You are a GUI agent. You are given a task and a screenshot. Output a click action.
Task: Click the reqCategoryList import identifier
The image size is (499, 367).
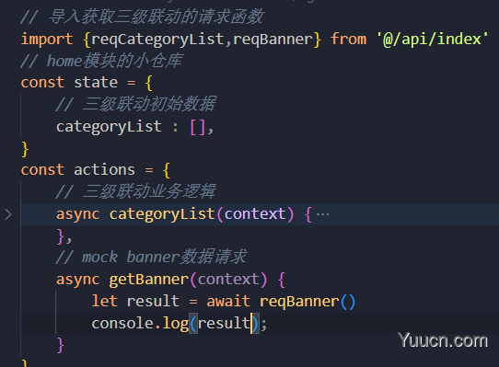157,40
